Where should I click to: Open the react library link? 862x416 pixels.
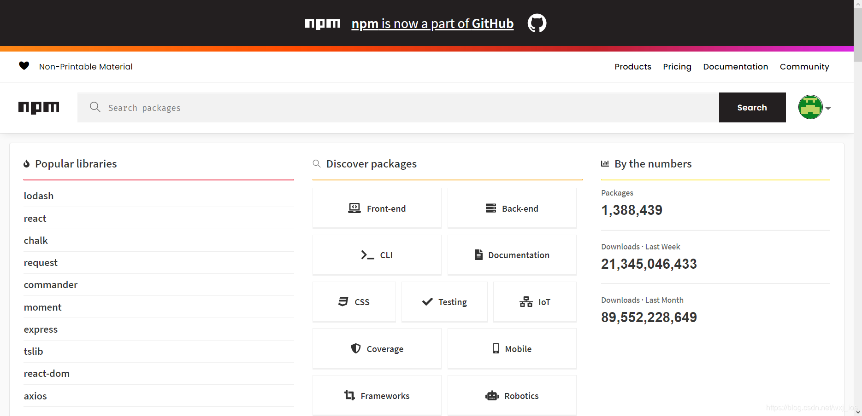[35, 218]
